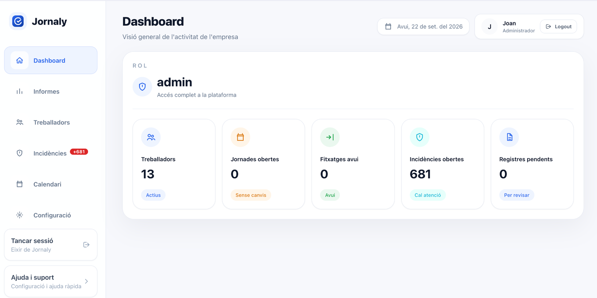The height and width of the screenshot is (298, 597).
Task: Expand Ajuda i suport with the chevron
Action: click(x=87, y=281)
